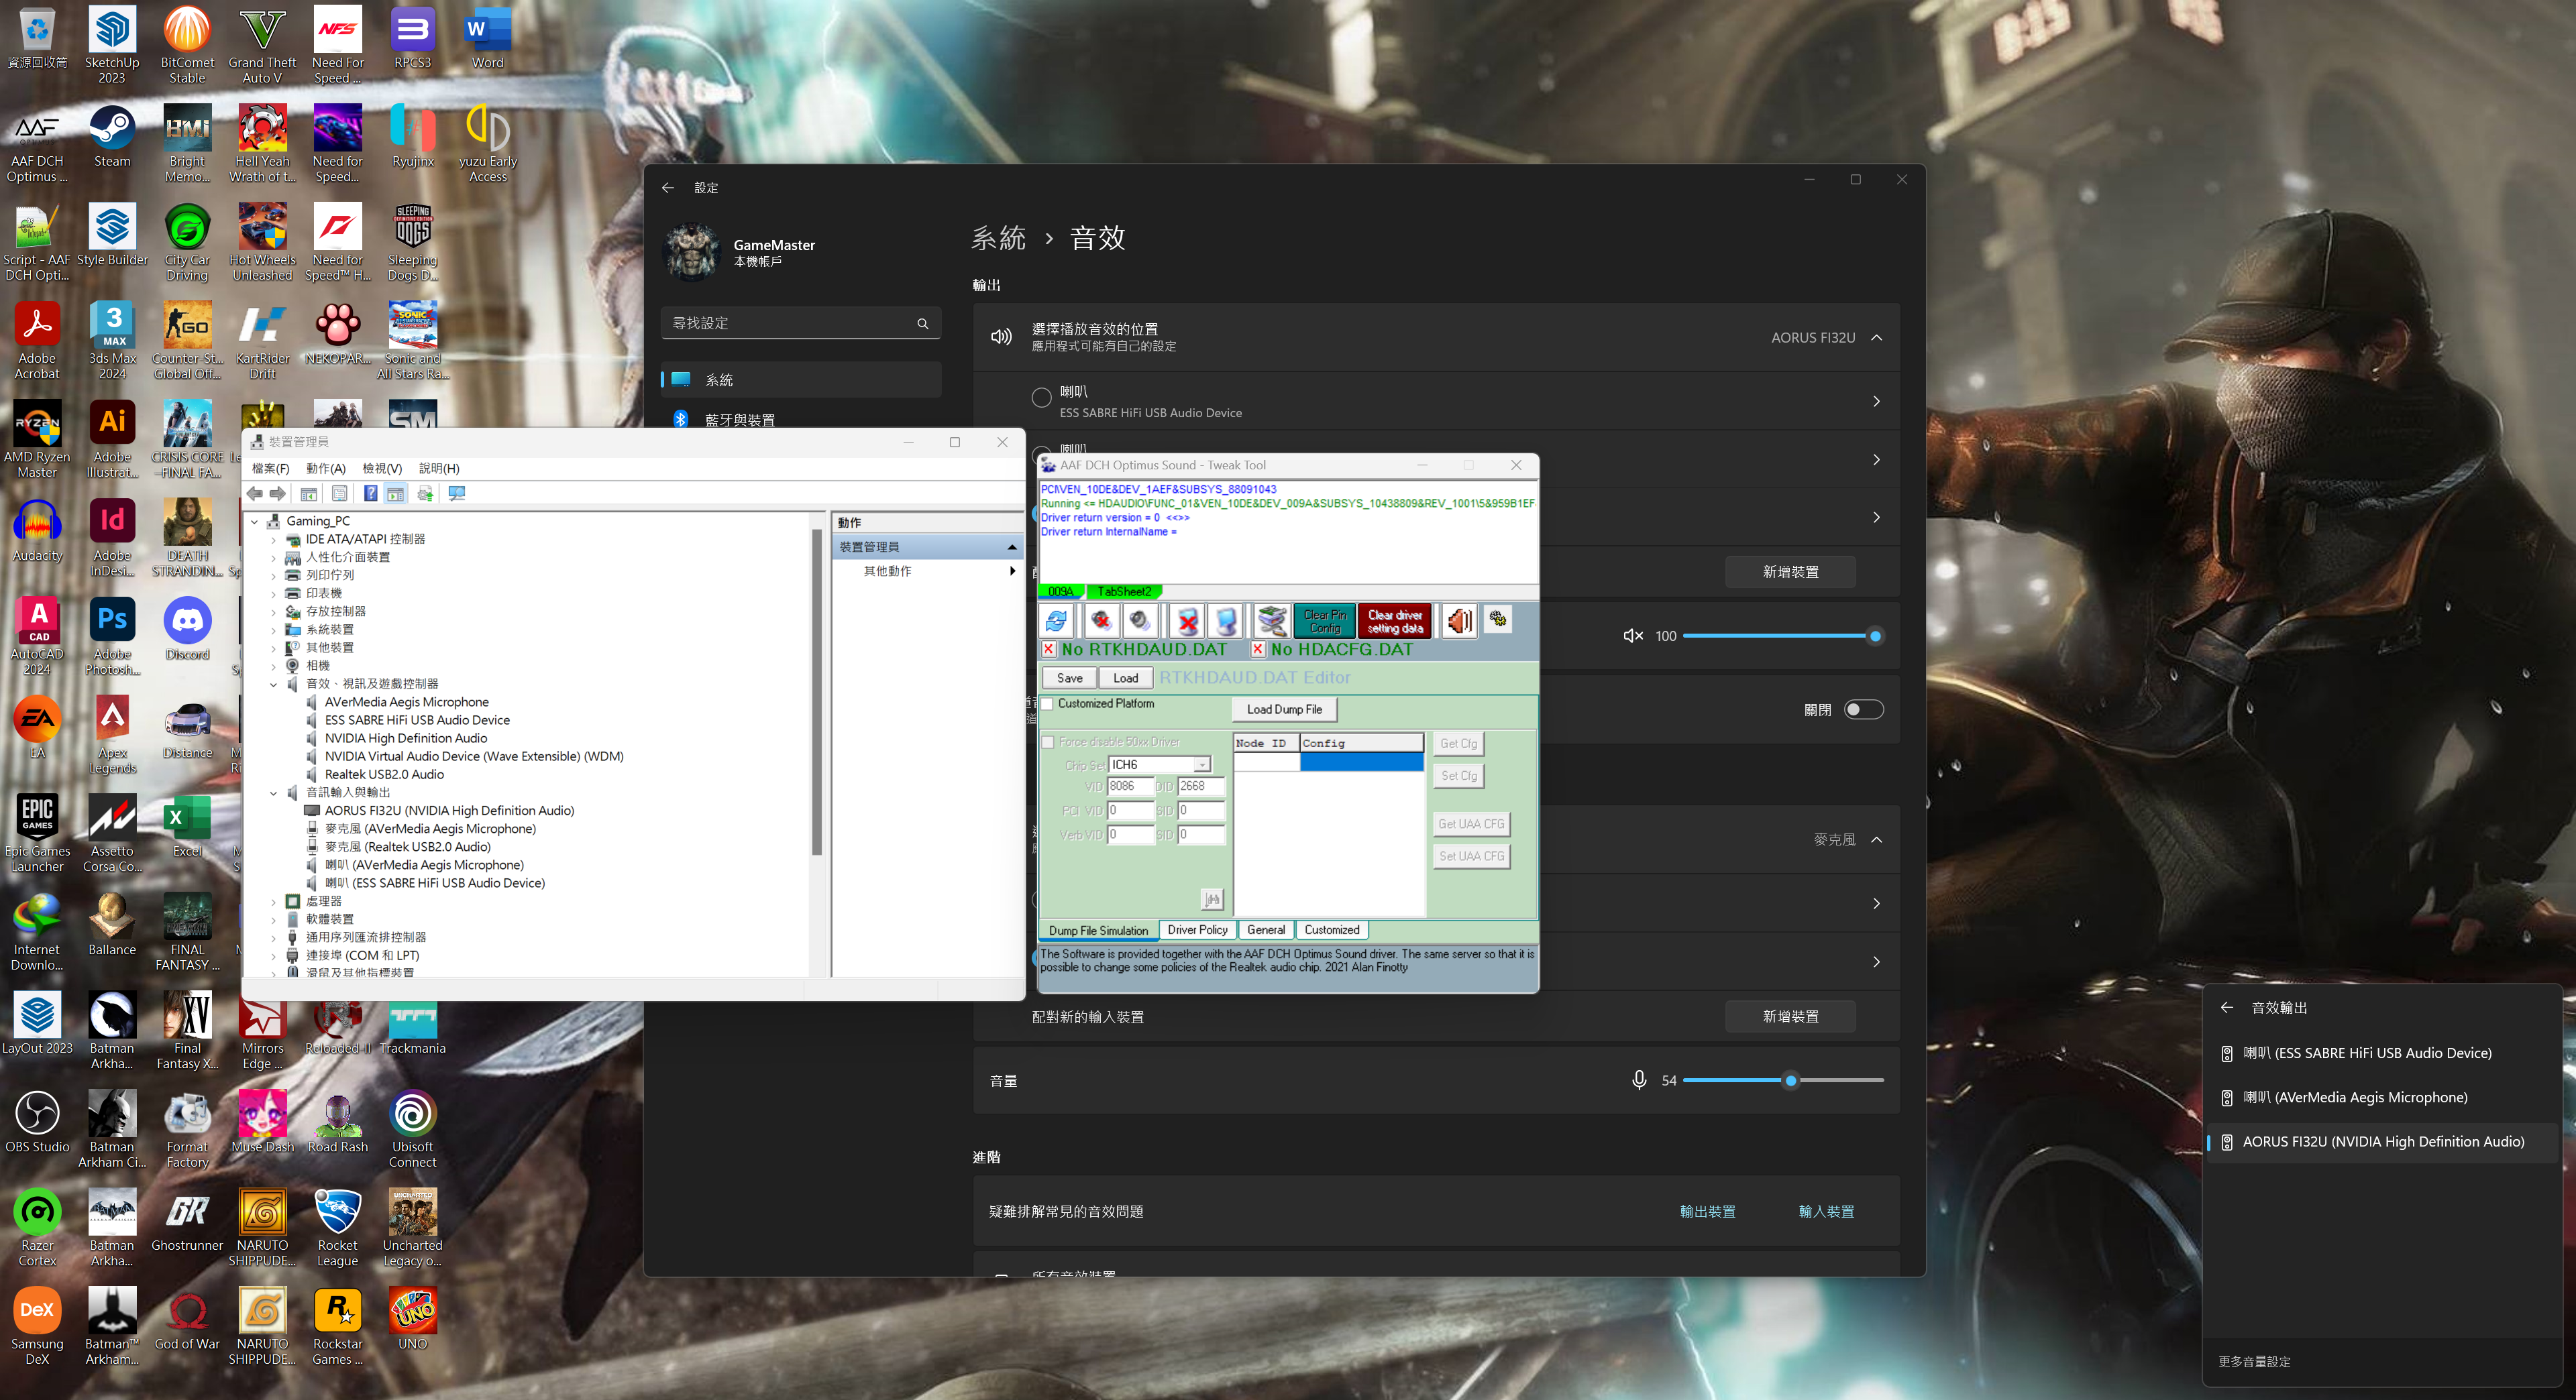Viewport: 2576px width, 1400px height.
Task: Toggle the 關閉 switch in sound settings
Action: [1864, 709]
